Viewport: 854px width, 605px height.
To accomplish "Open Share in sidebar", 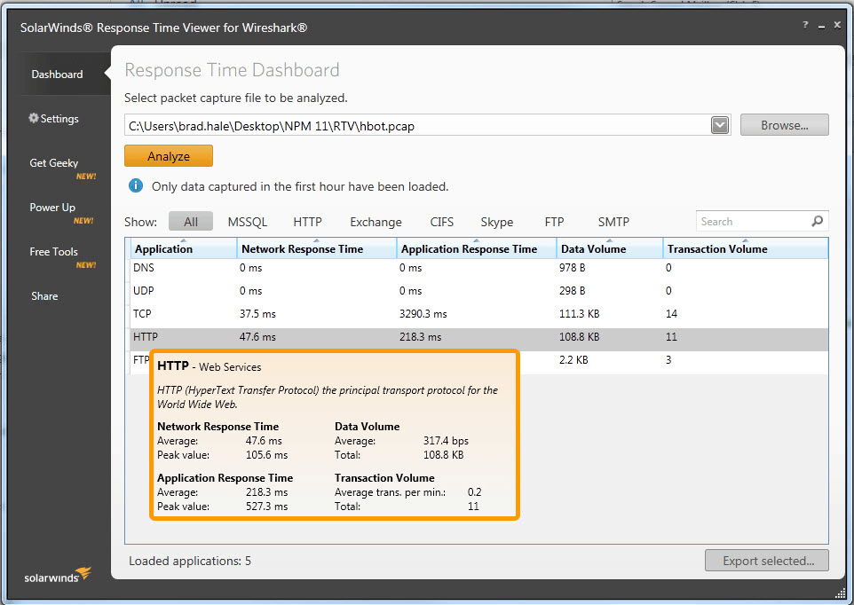I will click(x=44, y=296).
